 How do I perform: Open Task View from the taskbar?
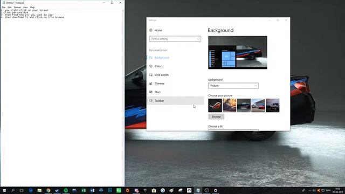pos(22,190)
